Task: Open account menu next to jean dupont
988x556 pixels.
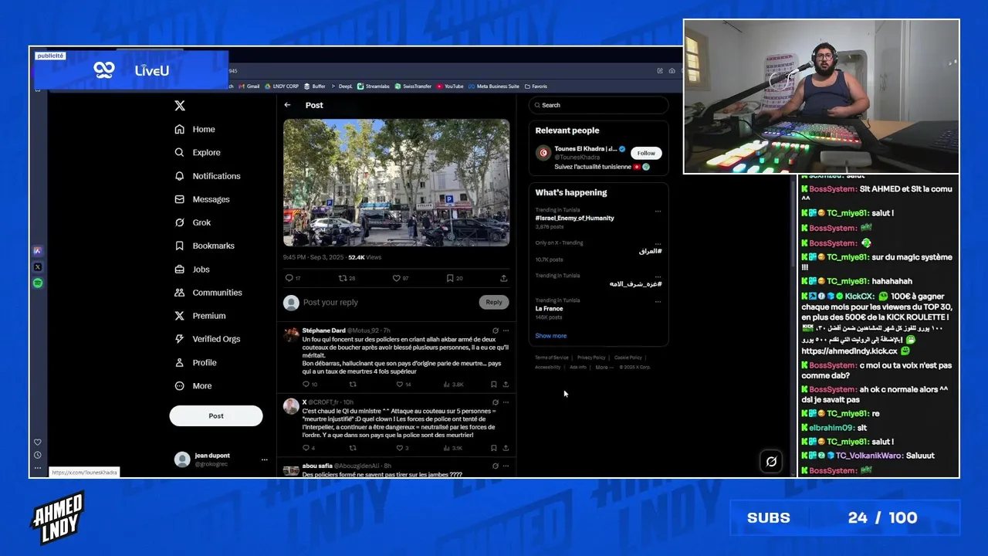Action: (x=264, y=459)
